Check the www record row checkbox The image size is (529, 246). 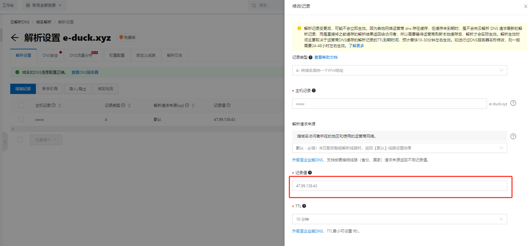[x=21, y=119]
